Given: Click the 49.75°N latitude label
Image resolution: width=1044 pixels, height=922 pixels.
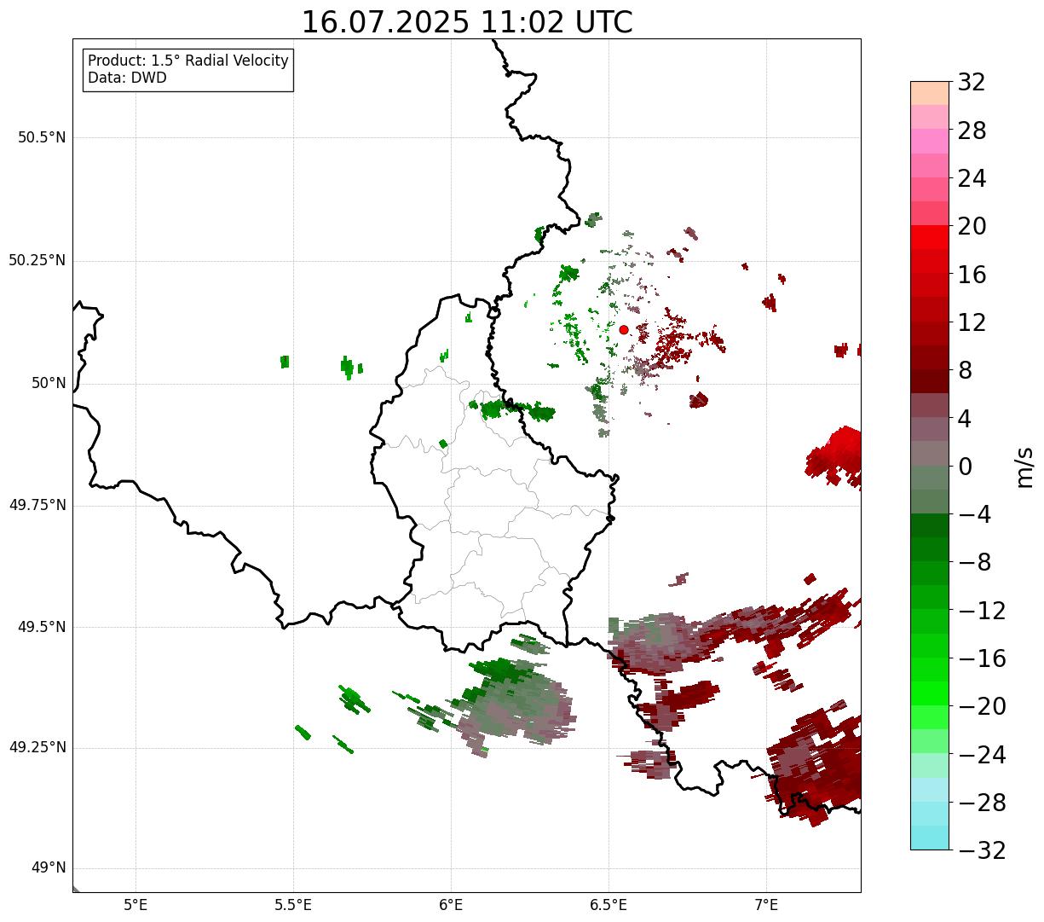Looking at the screenshot, I should pos(37,505).
